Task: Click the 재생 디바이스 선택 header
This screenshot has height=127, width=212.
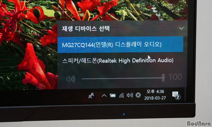Action: (86, 29)
